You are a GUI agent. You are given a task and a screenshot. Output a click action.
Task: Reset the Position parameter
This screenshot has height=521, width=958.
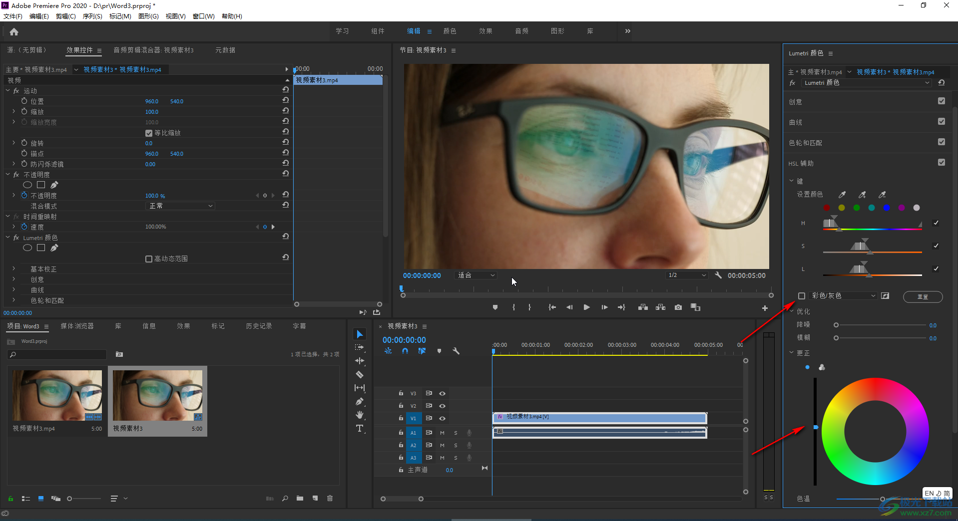pos(286,100)
